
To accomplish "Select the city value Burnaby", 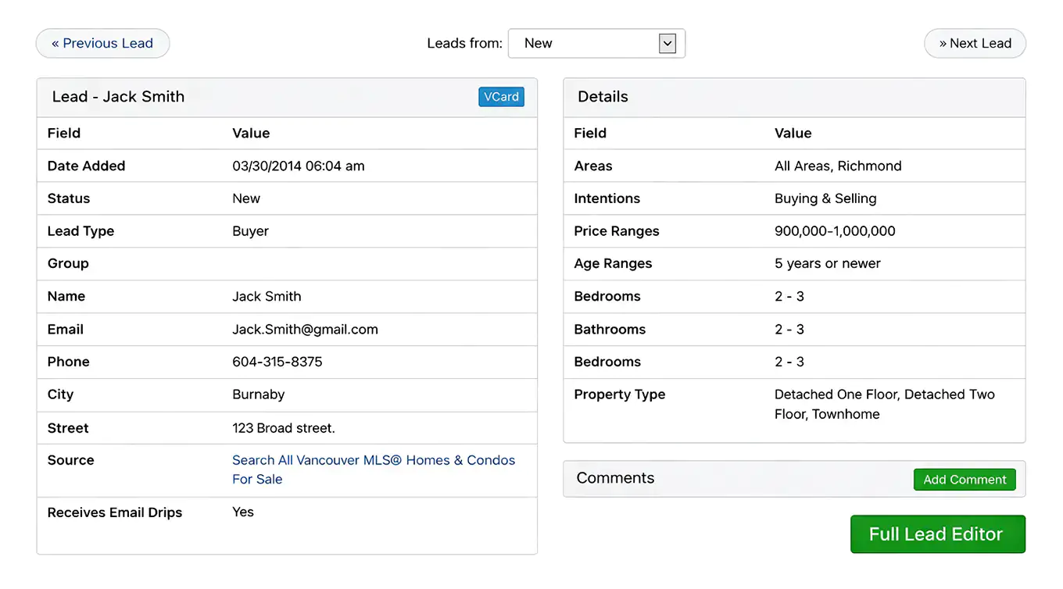I will pos(258,395).
